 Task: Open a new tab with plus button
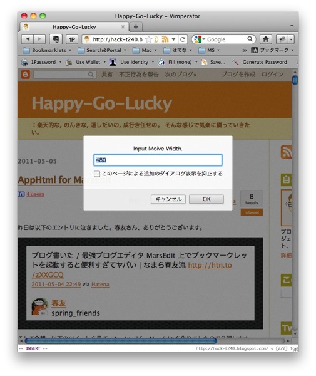[136, 27]
